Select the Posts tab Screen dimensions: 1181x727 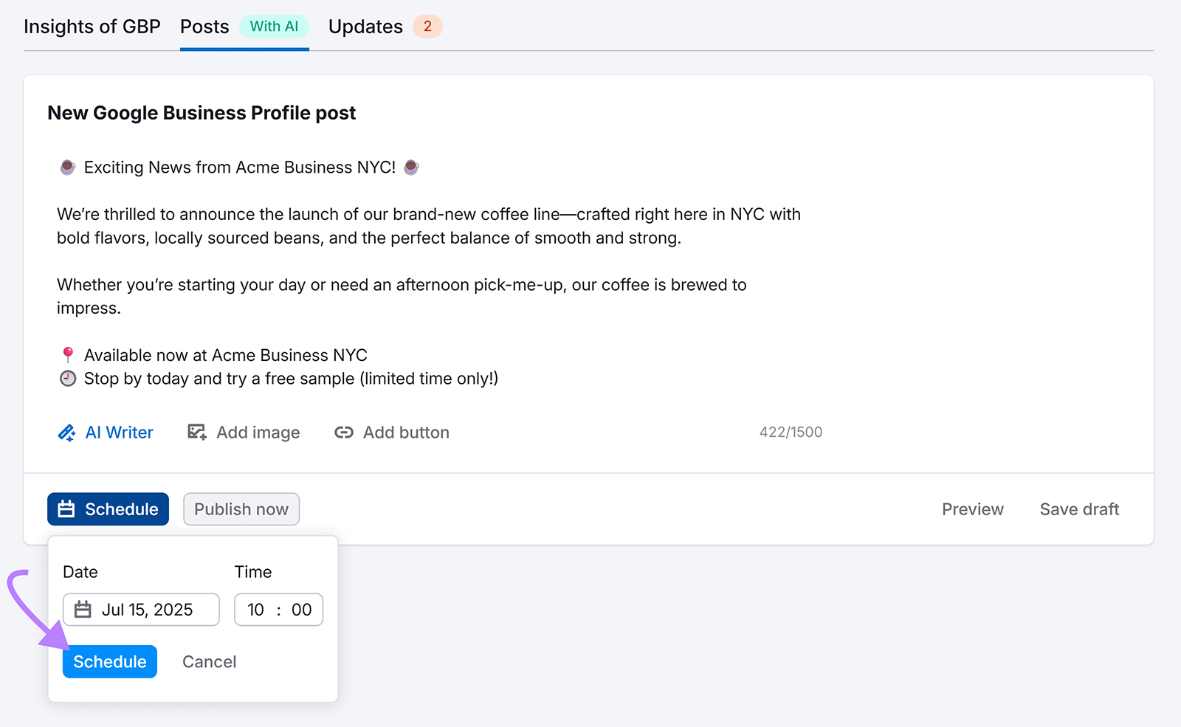tap(204, 27)
